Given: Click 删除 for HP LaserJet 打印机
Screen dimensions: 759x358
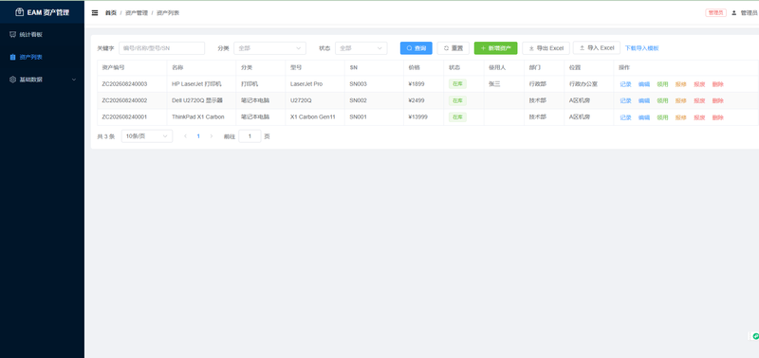Looking at the screenshot, I should pyautogui.click(x=717, y=84).
